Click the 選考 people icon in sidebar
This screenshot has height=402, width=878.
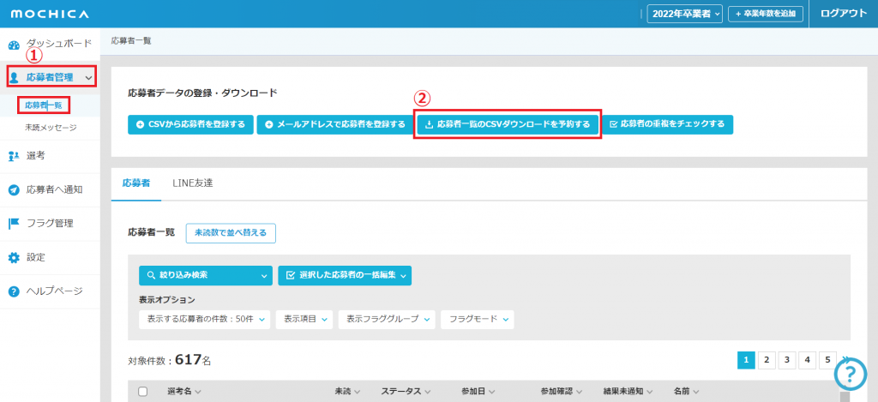click(14, 156)
